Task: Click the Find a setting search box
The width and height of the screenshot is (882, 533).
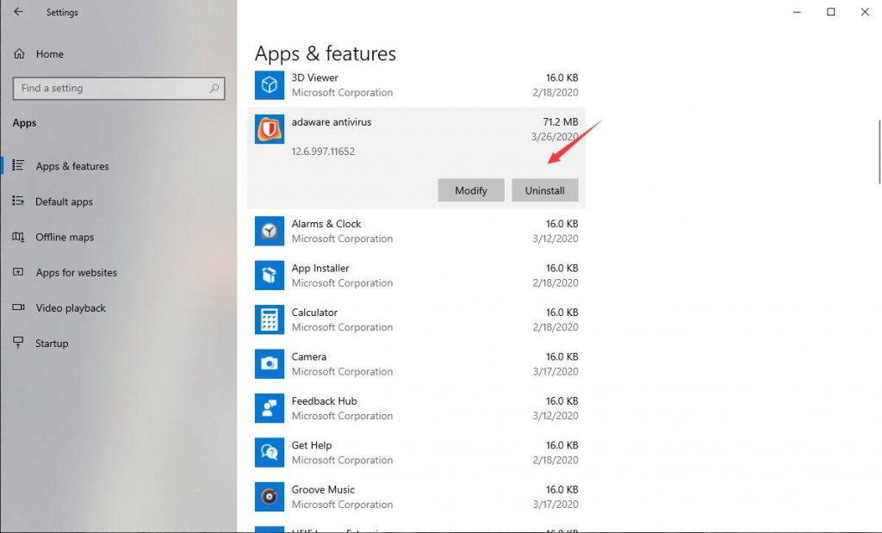Action: [x=119, y=89]
